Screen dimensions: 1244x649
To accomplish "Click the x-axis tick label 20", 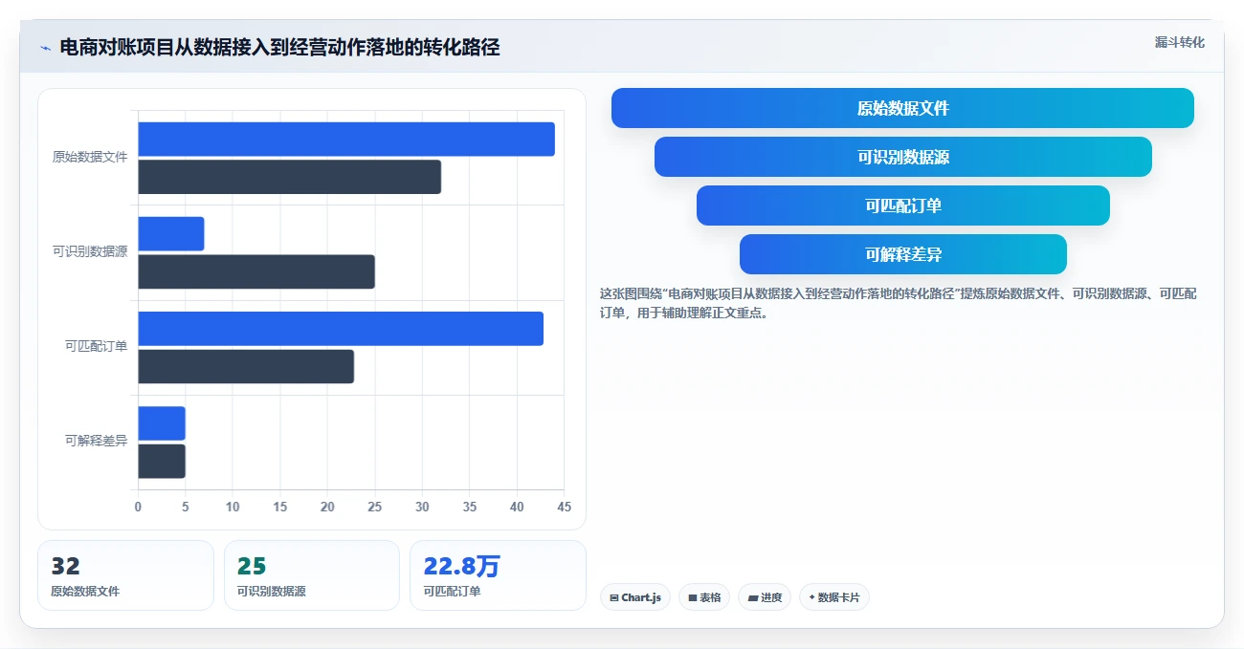I will [327, 507].
